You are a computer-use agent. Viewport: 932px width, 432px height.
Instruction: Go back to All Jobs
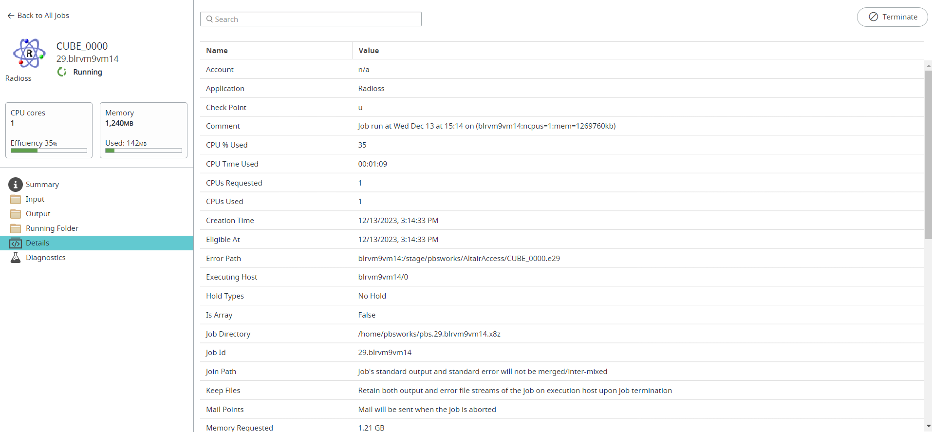pos(43,16)
